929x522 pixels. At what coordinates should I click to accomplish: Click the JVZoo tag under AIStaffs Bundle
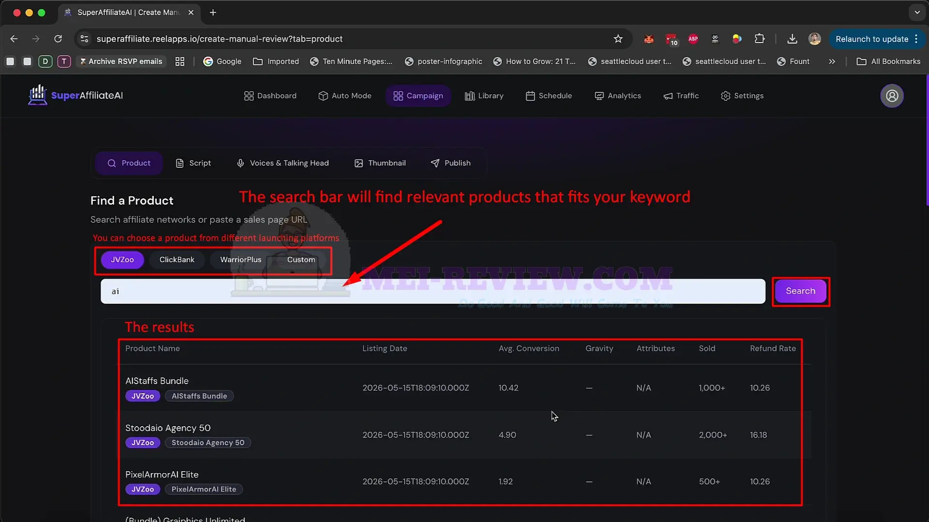coord(143,396)
